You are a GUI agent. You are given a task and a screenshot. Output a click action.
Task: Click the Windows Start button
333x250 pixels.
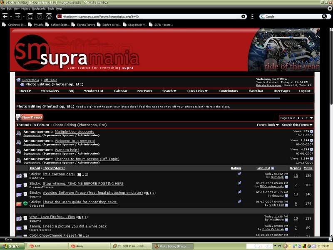tap(12, 246)
